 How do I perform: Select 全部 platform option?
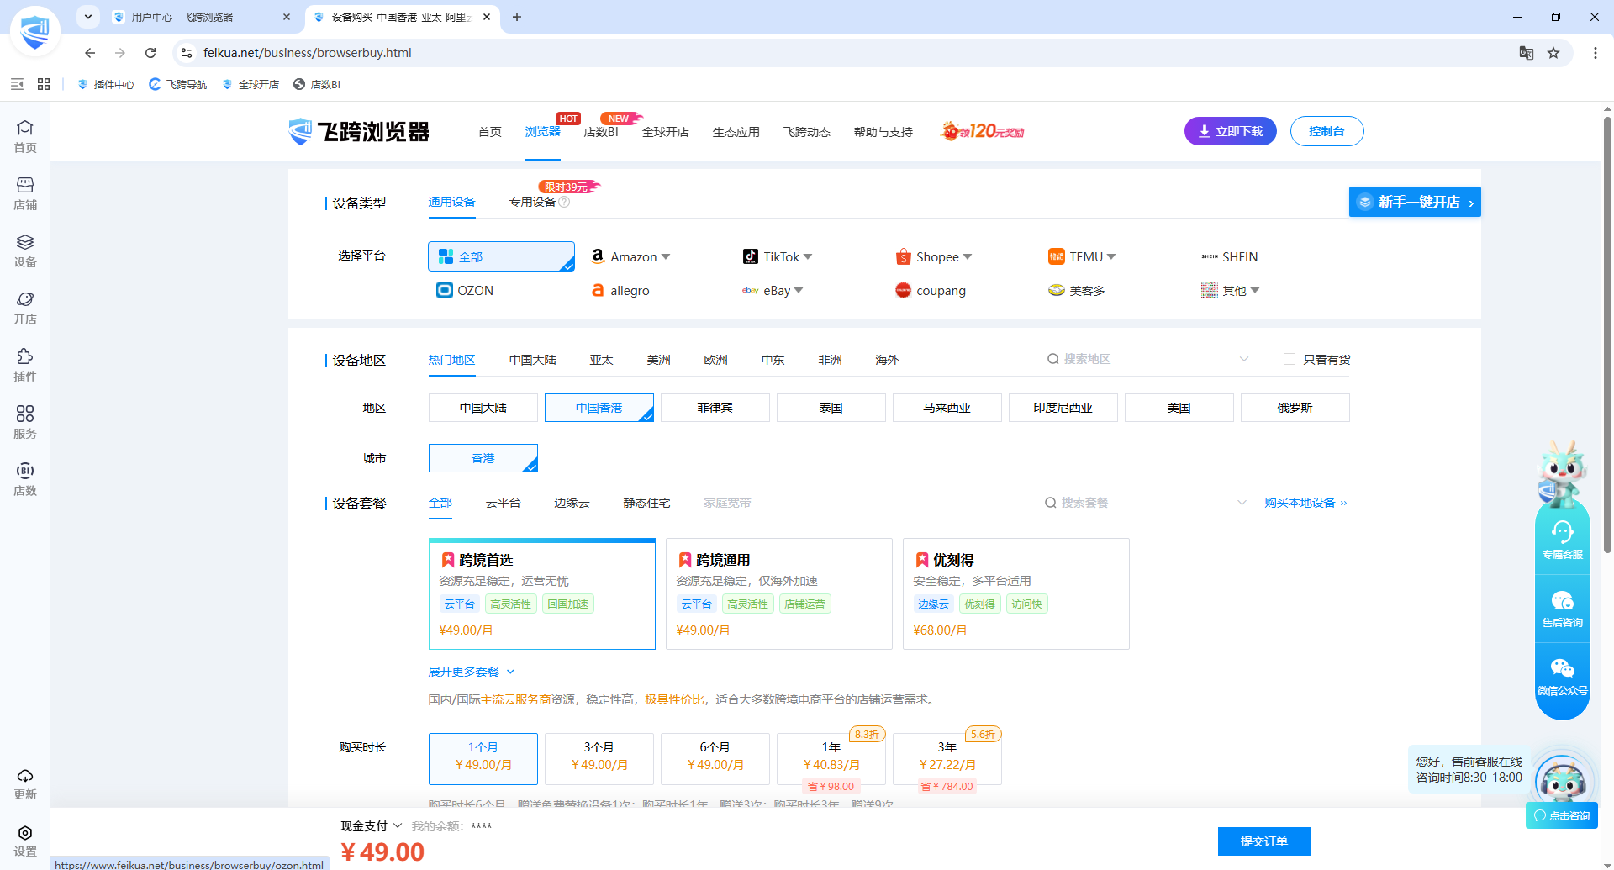pos(501,256)
